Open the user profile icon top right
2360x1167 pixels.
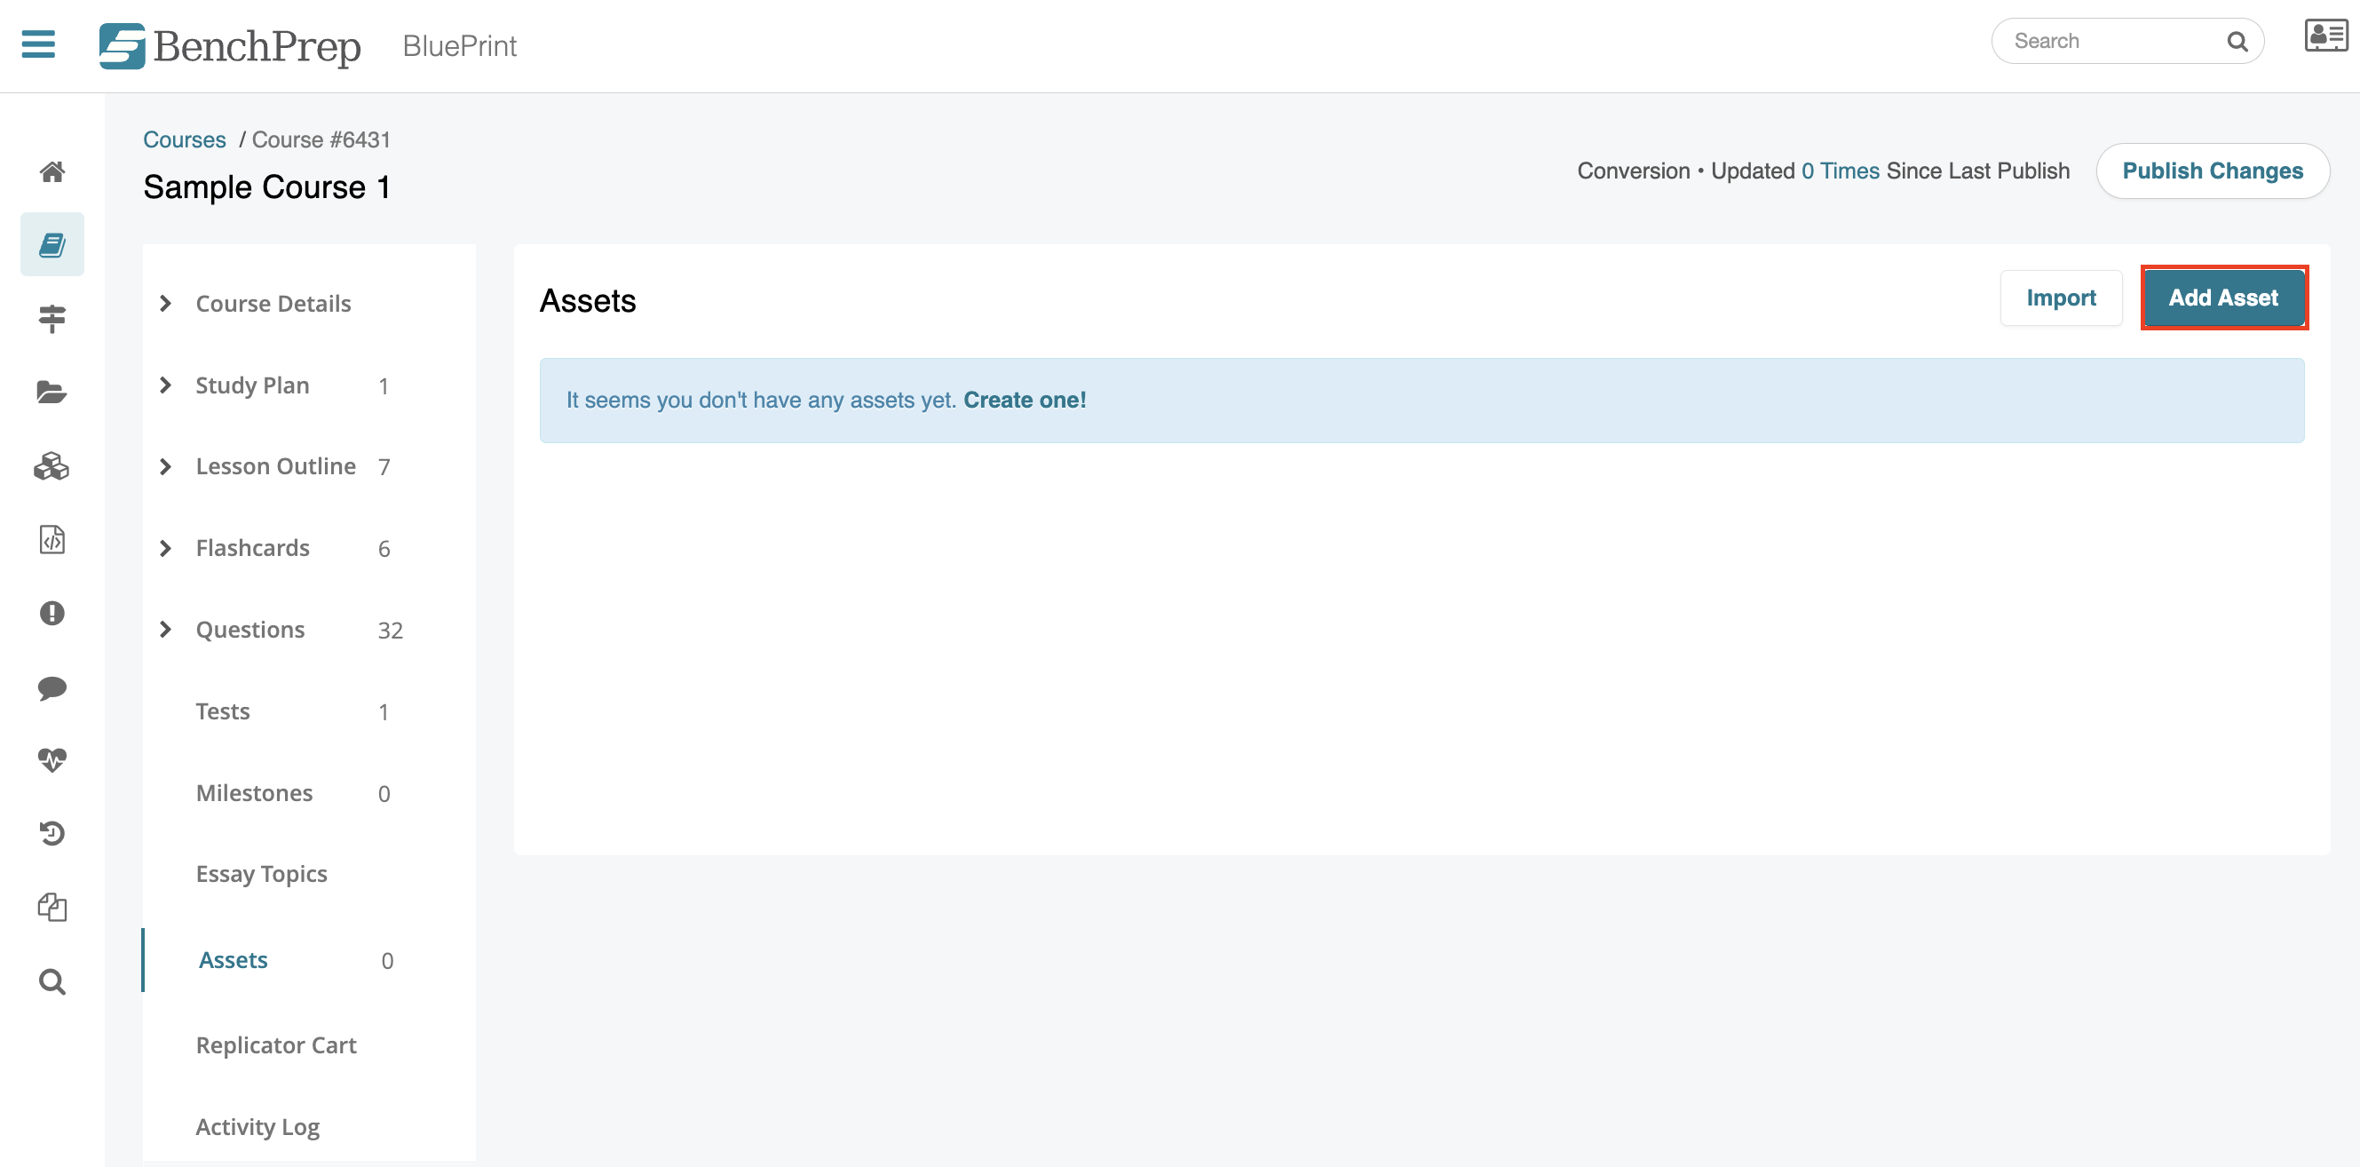[2325, 36]
